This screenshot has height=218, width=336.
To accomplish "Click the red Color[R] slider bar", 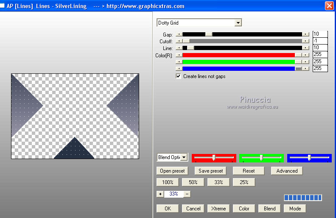I will point(242,55).
